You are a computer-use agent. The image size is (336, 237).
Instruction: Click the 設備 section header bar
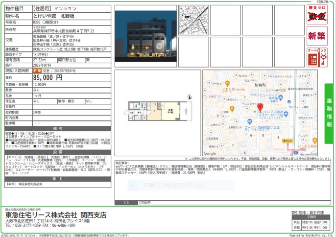58,152
